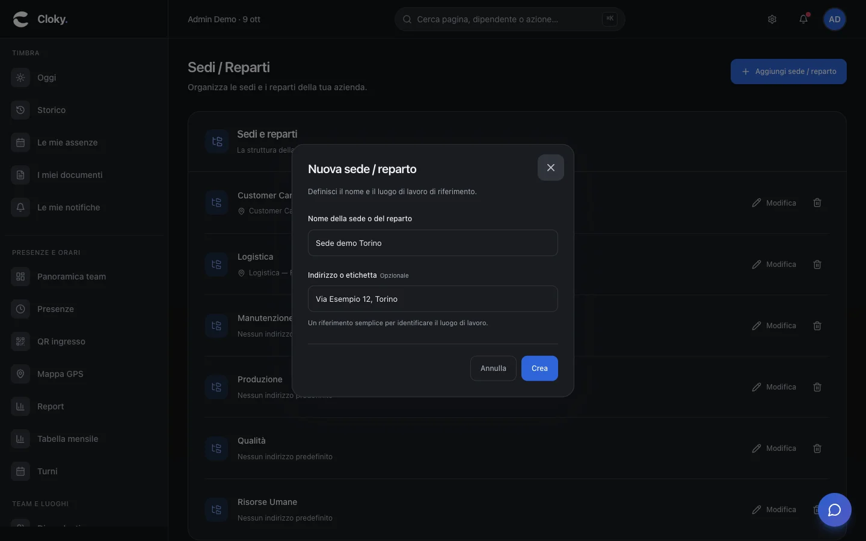Open the notifications bell icon
Image resolution: width=866 pixels, height=541 pixels.
coord(803,19)
